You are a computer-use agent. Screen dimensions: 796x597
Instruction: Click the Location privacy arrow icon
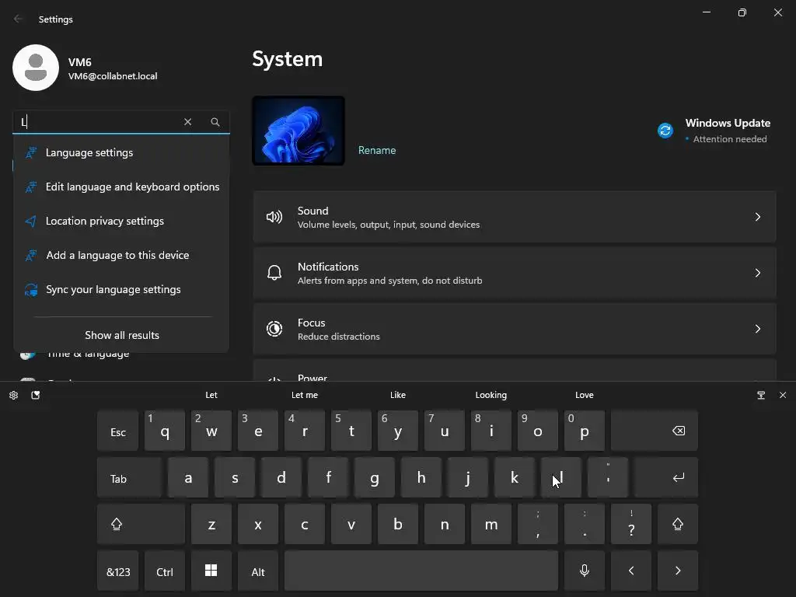pyautogui.click(x=31, y=222)
